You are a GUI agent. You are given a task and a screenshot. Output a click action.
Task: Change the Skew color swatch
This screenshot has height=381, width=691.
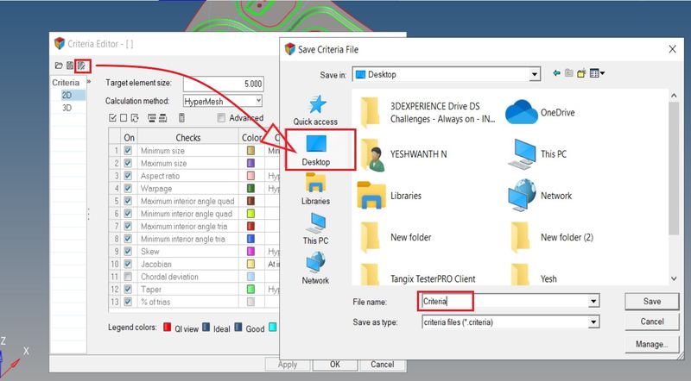(x=250, y=251)
